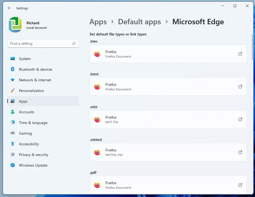This screenshot has width=255, height=197.
Task: Change the default app for .html
Action: coord(168,87)
